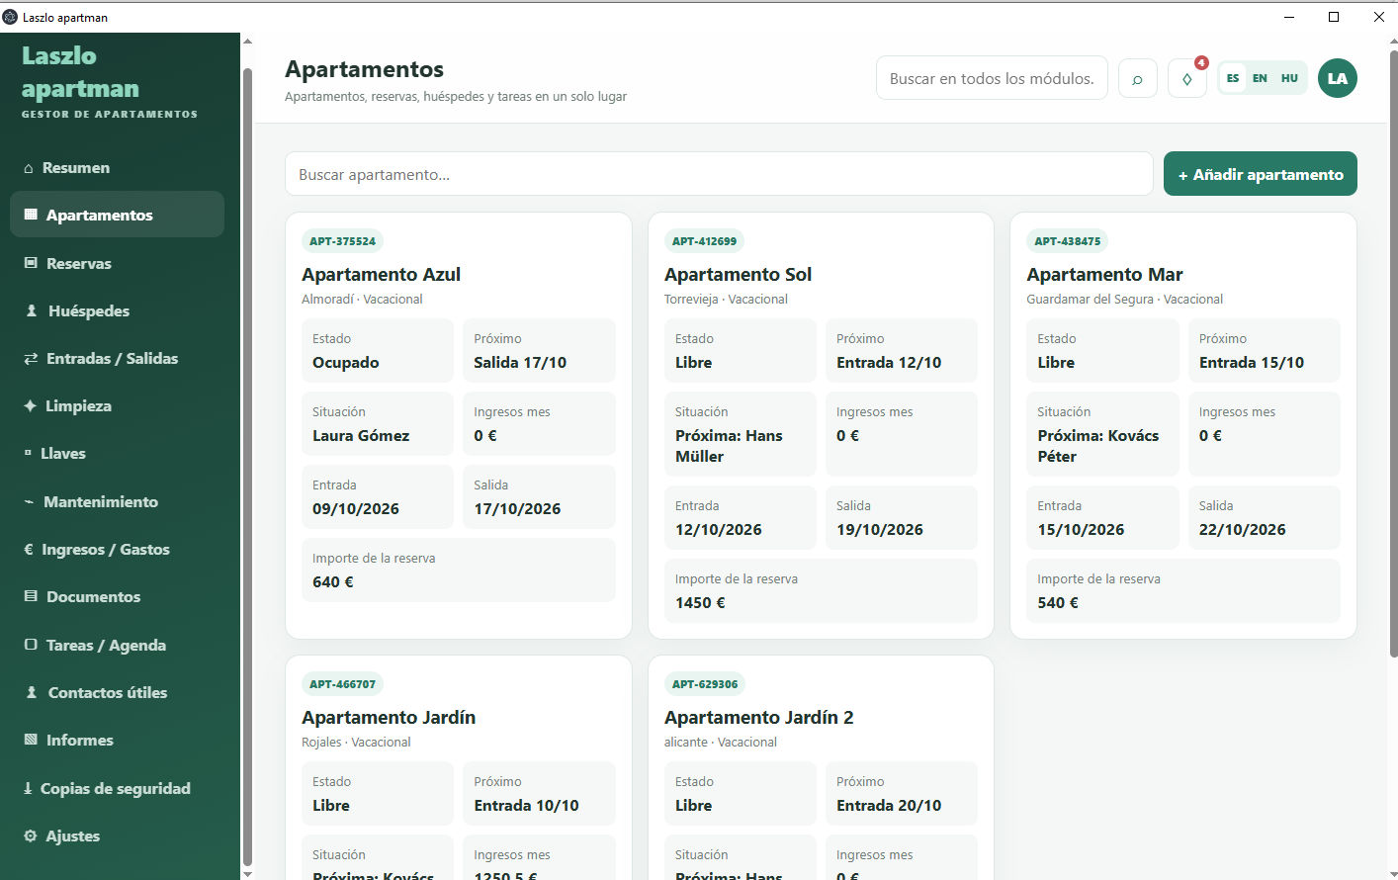Screen dimensions: 1398x880
Task: Click 'Próxima: Hans Müller' in Apartamento Sol
Action: (x=729, y=446)
